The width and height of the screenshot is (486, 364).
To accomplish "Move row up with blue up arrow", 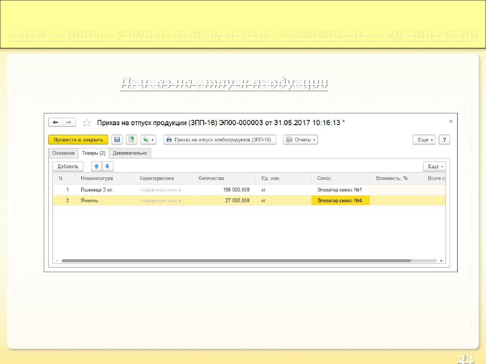I will pos(96,166).
